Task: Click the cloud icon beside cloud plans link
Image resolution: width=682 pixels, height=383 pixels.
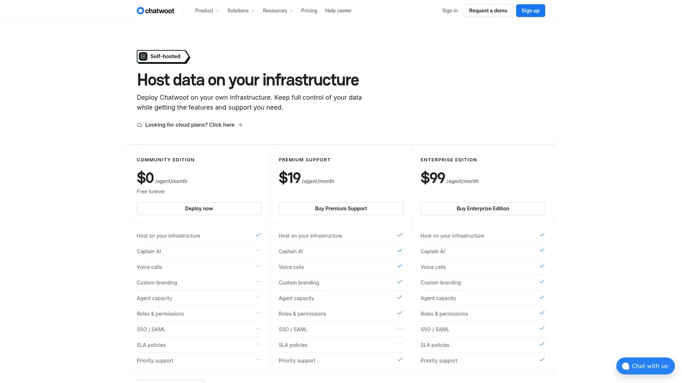Action: click(x=139, y=125)
